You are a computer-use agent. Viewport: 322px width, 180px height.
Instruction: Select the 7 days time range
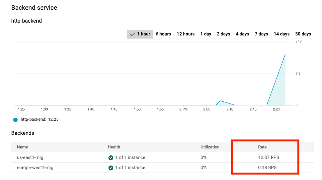pyautogui.click(x=261, y=34)
